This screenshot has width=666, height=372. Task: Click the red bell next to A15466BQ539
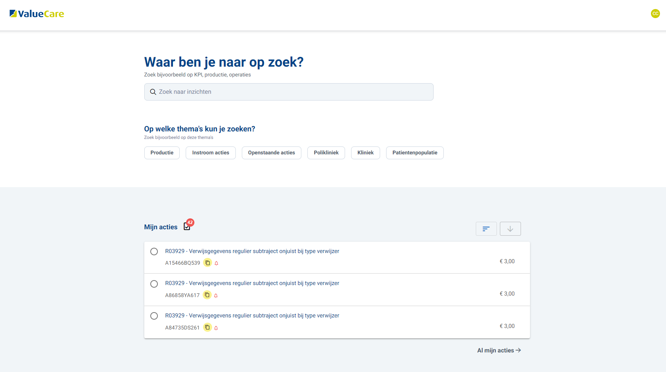click(217, 263)
